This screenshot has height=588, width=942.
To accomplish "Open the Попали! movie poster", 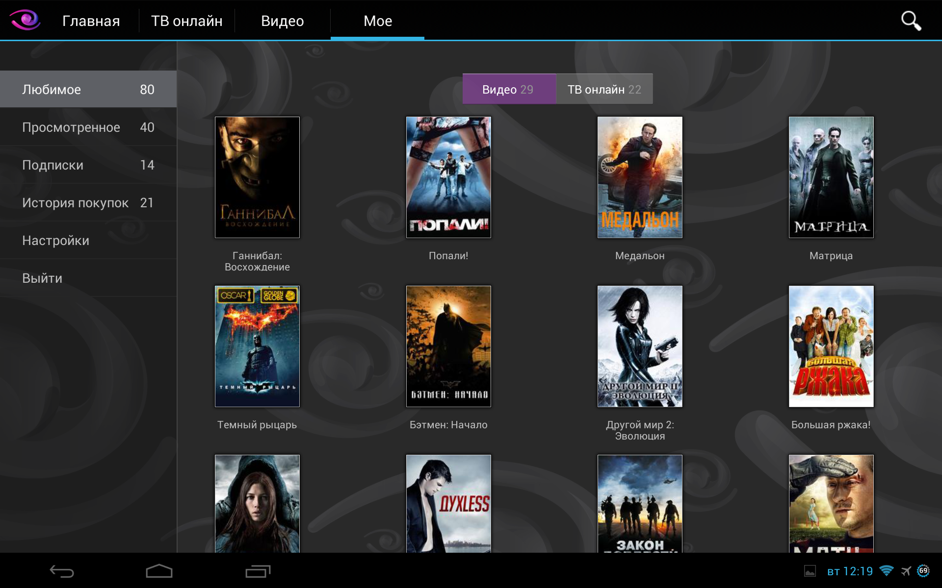I will click(x=448, y=177).
